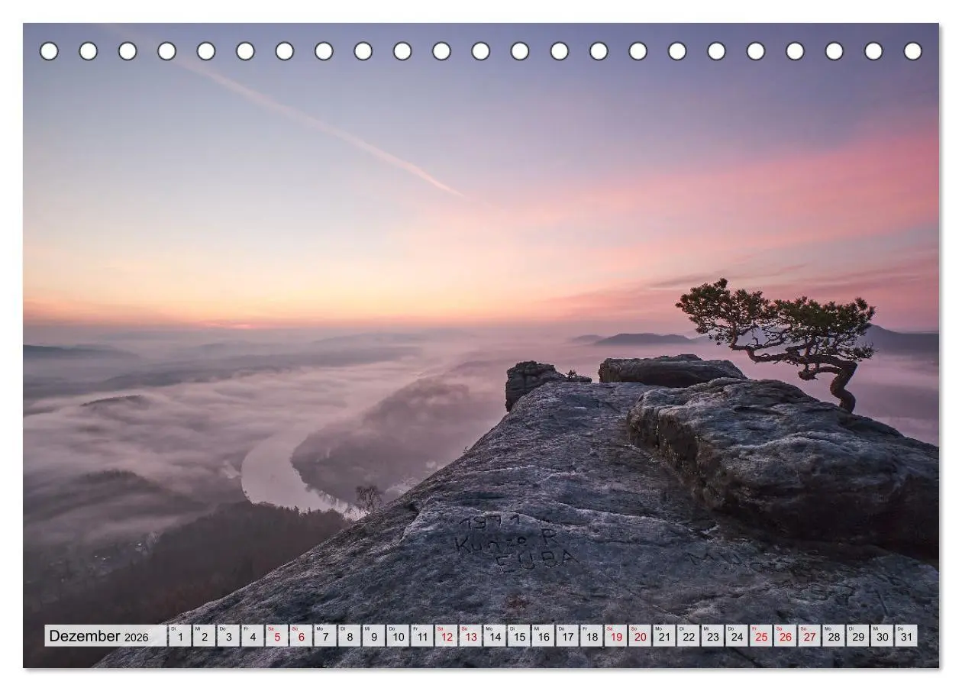Screen dimensions: 962x691
Task: Click day 23 (Mi) in calendar strip
Action: [x=712, y=636]
